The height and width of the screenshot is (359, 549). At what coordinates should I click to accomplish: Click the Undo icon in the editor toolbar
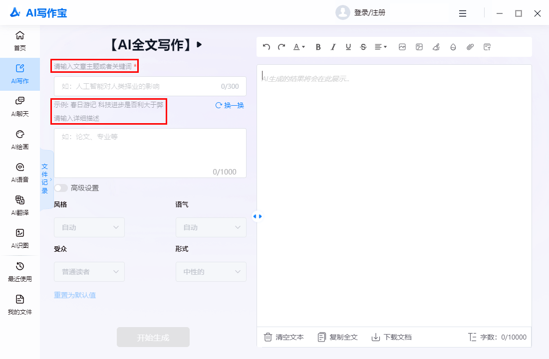point(266,46)
